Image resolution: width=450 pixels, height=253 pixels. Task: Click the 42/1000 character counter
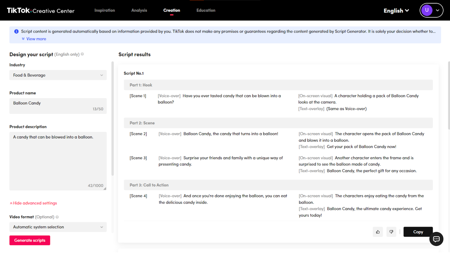point(96,186)
